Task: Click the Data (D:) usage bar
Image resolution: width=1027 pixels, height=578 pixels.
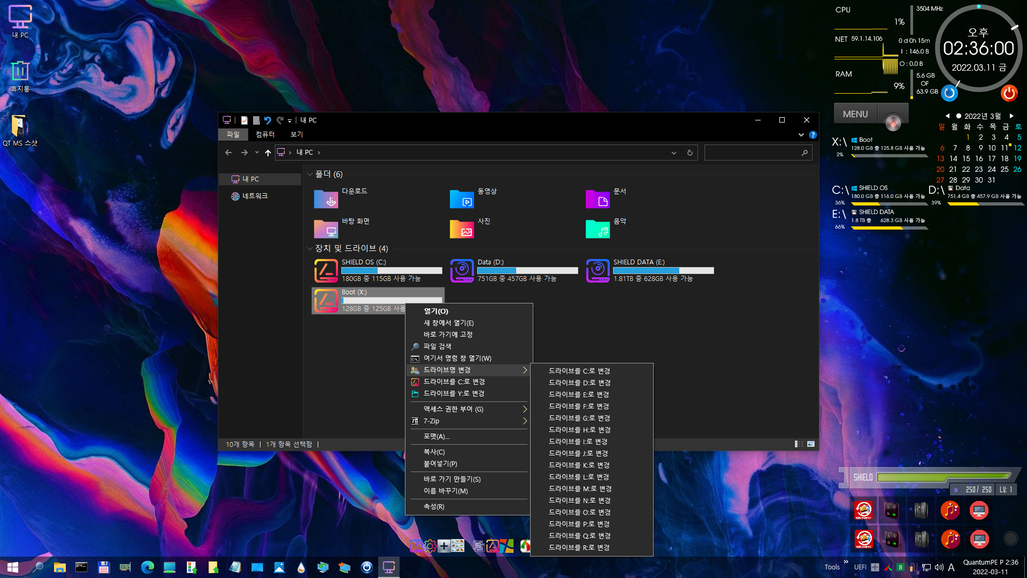Action: [x=527, y=271]
